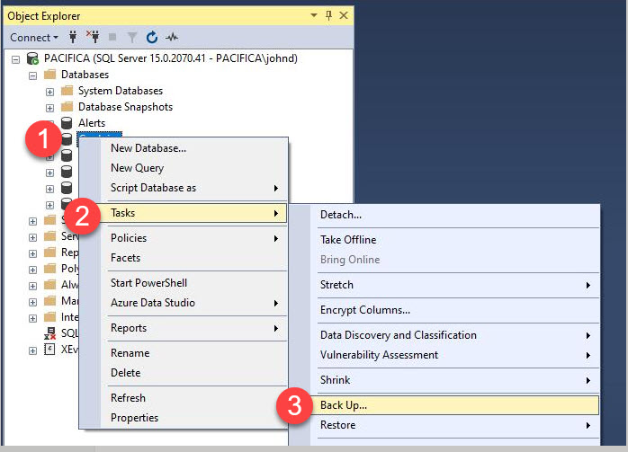Open the Script Database as submenu
The image size is (628, 452).
coord(193,188)
